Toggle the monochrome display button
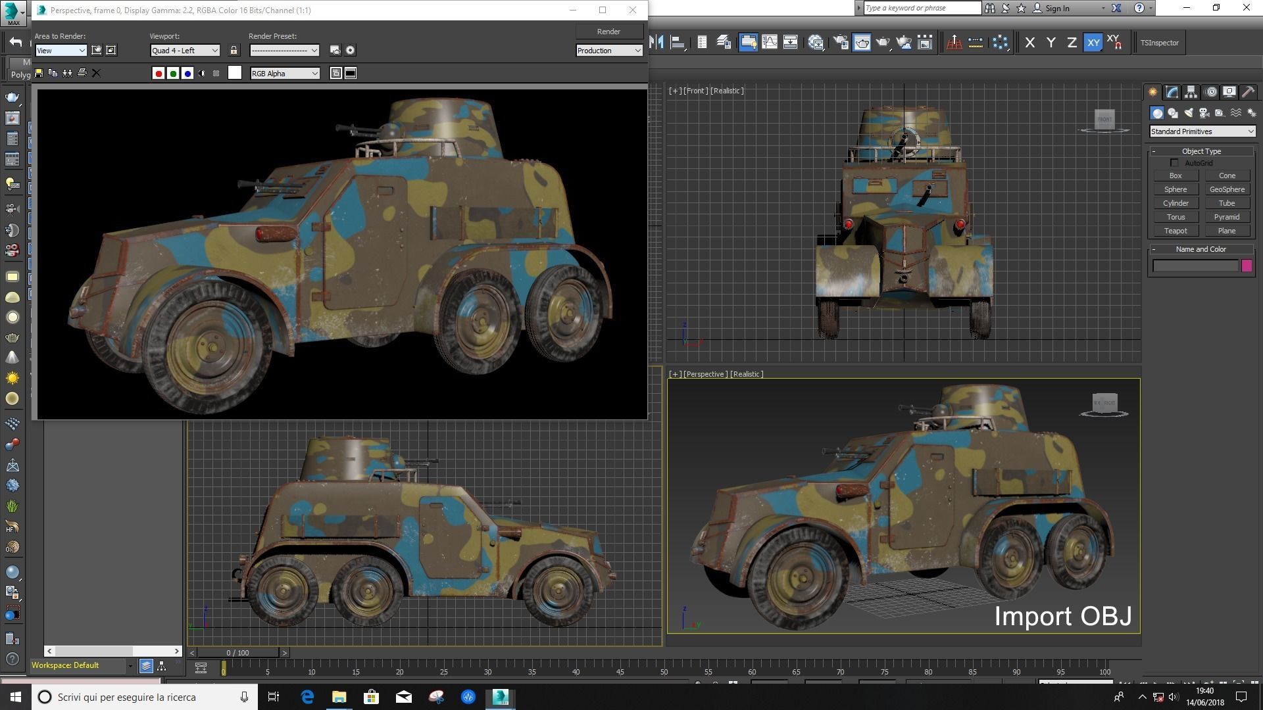This screenshot has height=710, width=1263. click(x=216, y=74)
